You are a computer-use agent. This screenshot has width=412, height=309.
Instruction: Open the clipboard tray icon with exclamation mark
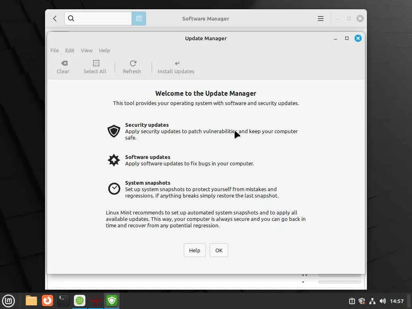(352, 301)
